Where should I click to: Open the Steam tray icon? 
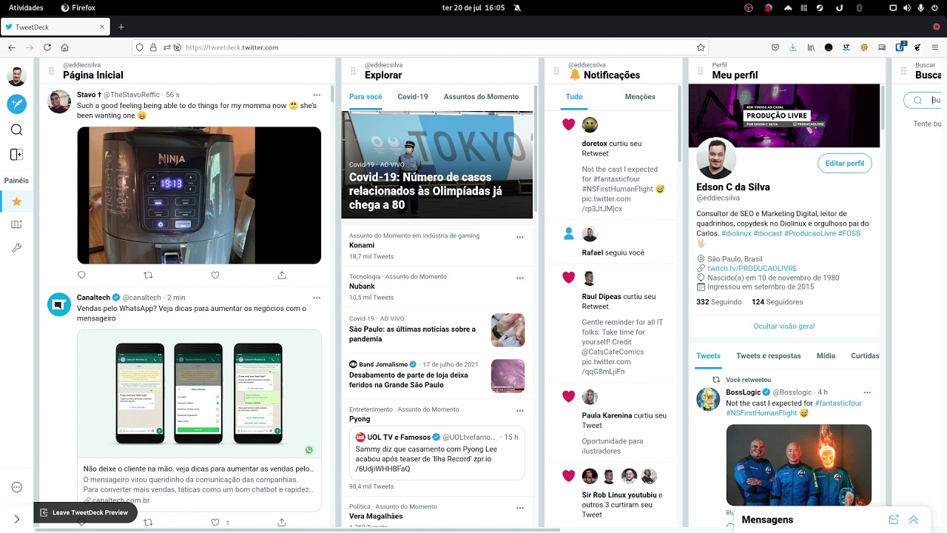pyautogui.click(x=820, y=7)
